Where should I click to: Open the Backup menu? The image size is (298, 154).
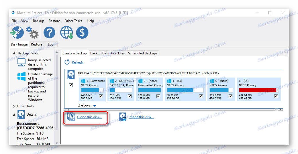point(38,21)
